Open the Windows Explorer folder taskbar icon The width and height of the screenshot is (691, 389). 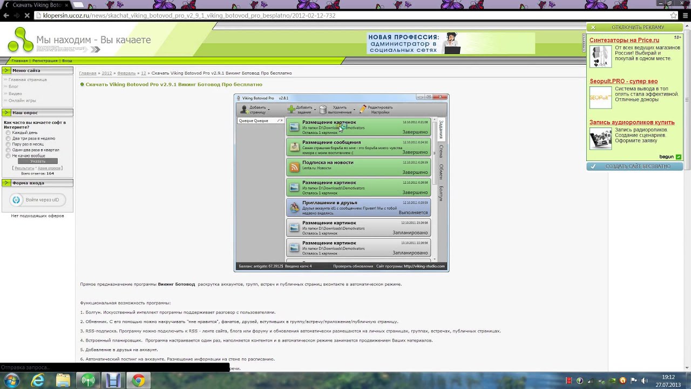pos(63,381)
